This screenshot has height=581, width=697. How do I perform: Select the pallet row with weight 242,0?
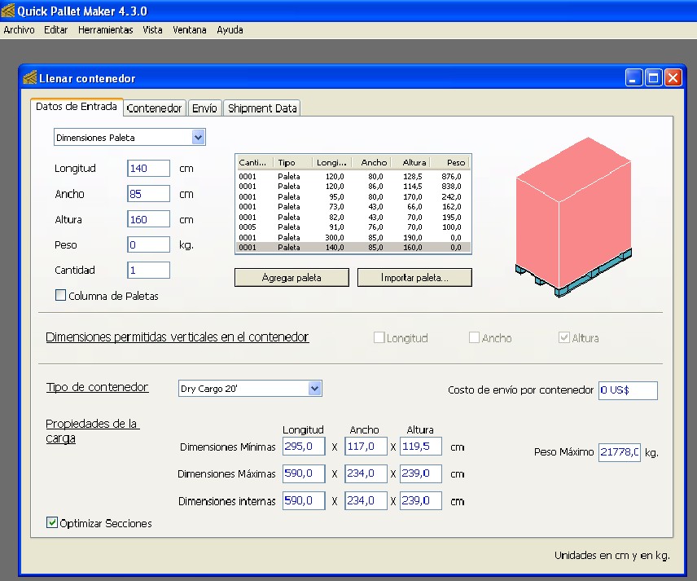pos(353,196)
